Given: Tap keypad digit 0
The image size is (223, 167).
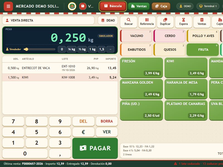Looking at the screenshot, I should [25, 154].
